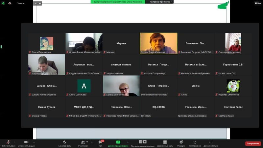
Task: Expand audio options arrow next to microphone
Action: pyautogui.click(x=14, y=142)
